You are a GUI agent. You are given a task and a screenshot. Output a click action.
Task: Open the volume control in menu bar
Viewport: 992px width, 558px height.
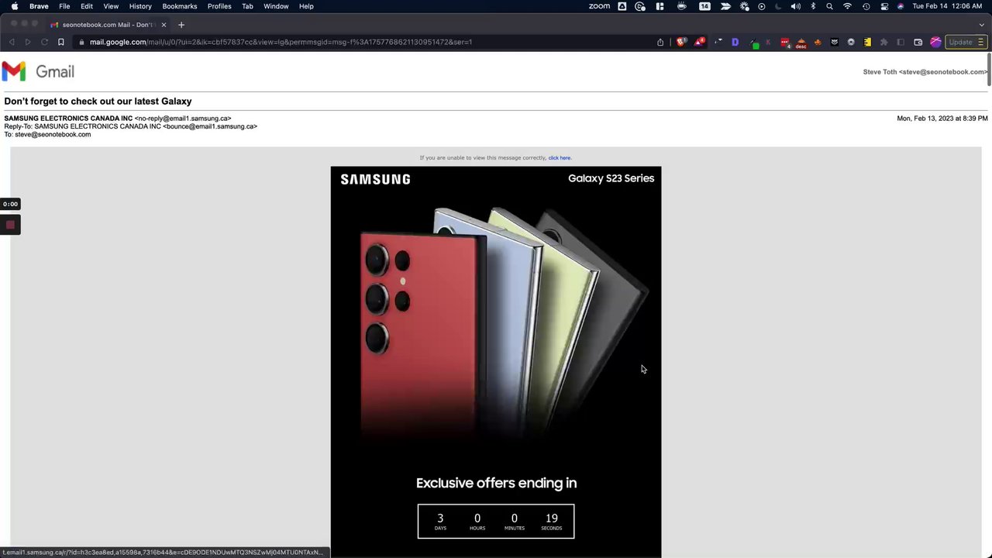click(796, 6)
